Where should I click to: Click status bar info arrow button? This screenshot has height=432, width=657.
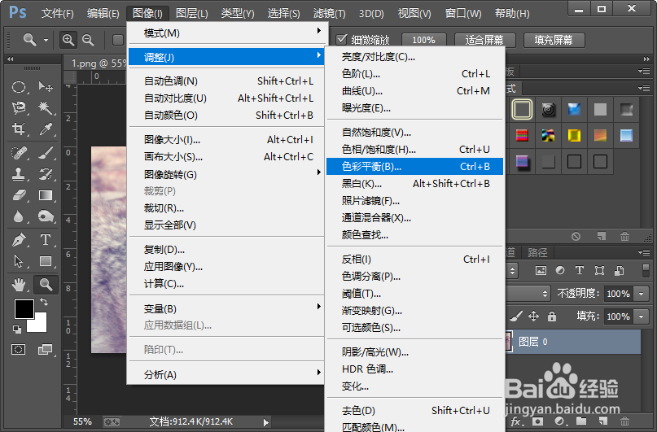pyautogui.click(x=265, y=422)
